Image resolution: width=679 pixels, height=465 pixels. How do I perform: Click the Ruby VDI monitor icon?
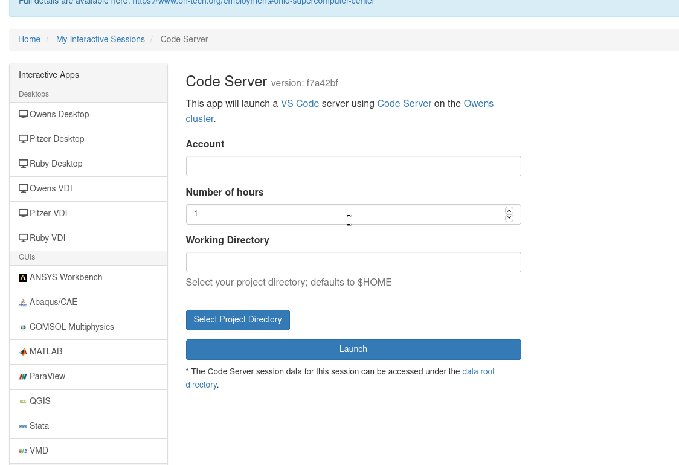tap(24, 238)
